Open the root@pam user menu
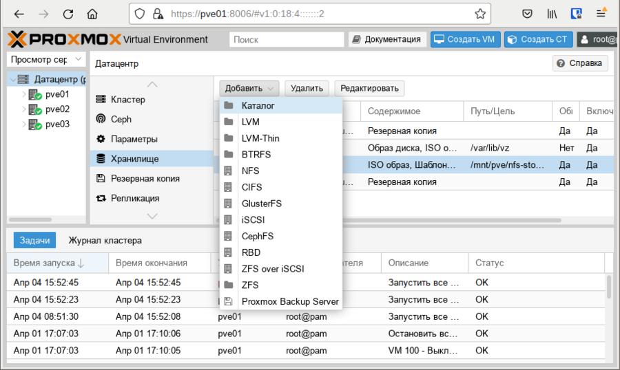This screenshot has width=620, height=370. 597,39
